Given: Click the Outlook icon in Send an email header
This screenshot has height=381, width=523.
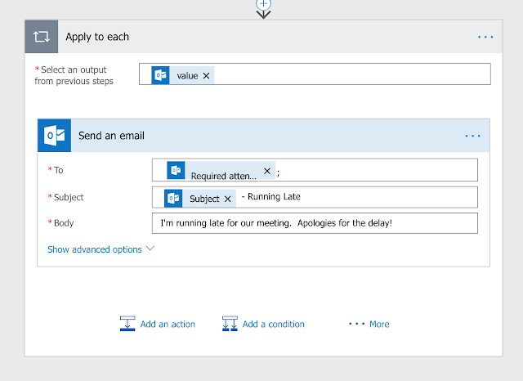Looking at the screenshot, I should point(55,136).
